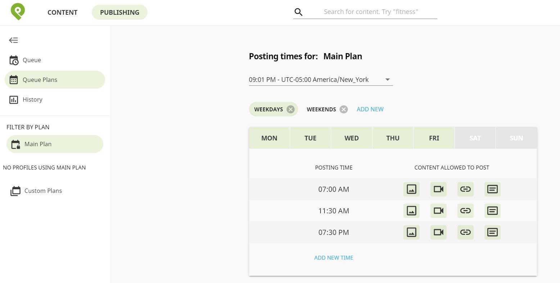The width and height of the screenshot is (560, 283).
Task: Click the green logo icon
Action: [18, 11]
